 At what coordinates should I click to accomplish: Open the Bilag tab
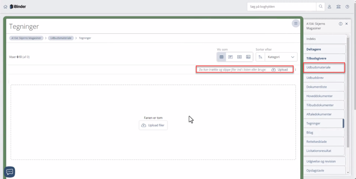324,133
